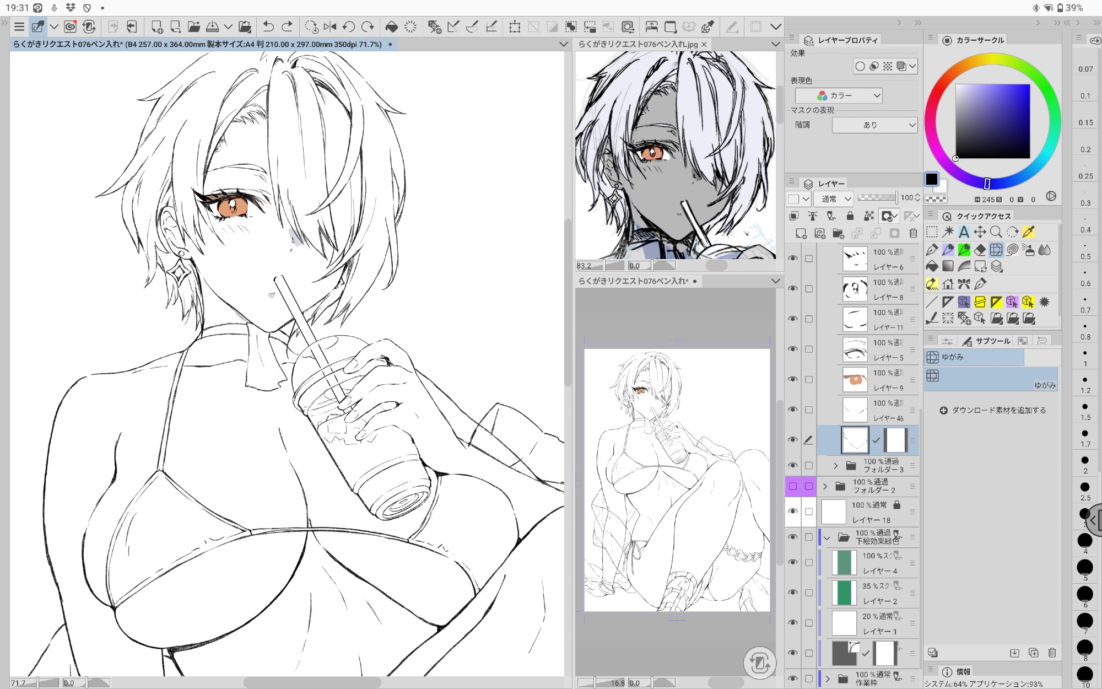Open the hamburger main menu
Screen dimensions: 1102x689
19,26
